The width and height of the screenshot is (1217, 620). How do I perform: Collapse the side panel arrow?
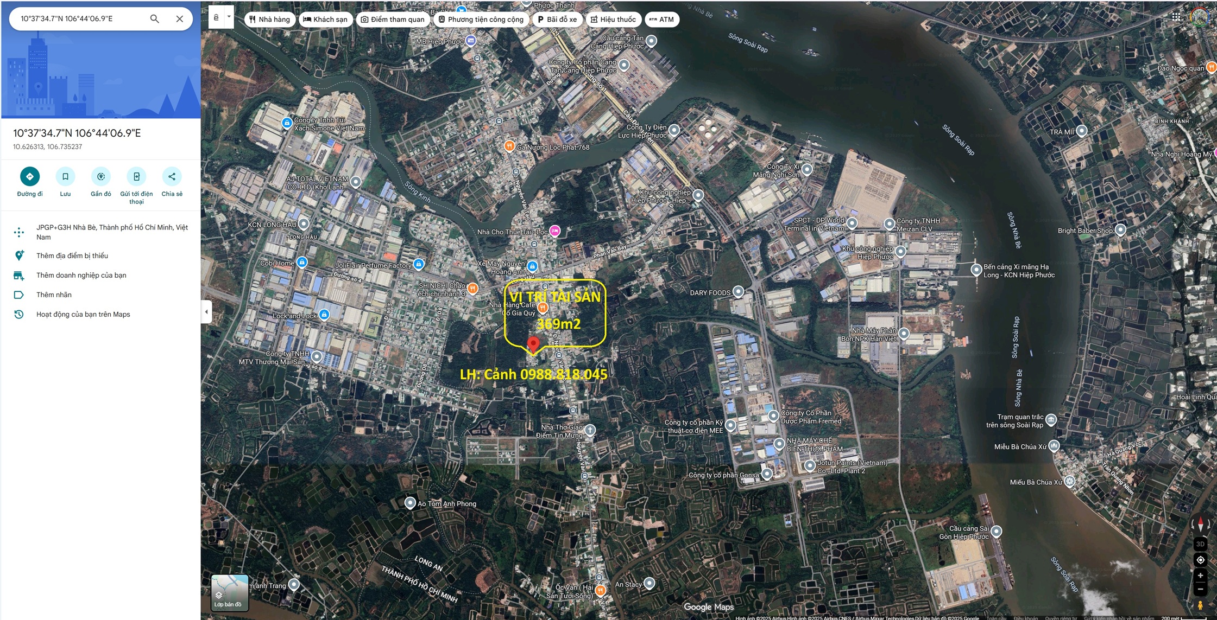[206, 312]
